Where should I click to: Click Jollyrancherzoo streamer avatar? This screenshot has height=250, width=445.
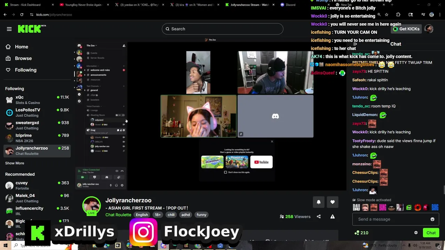(x=91, y=206)
